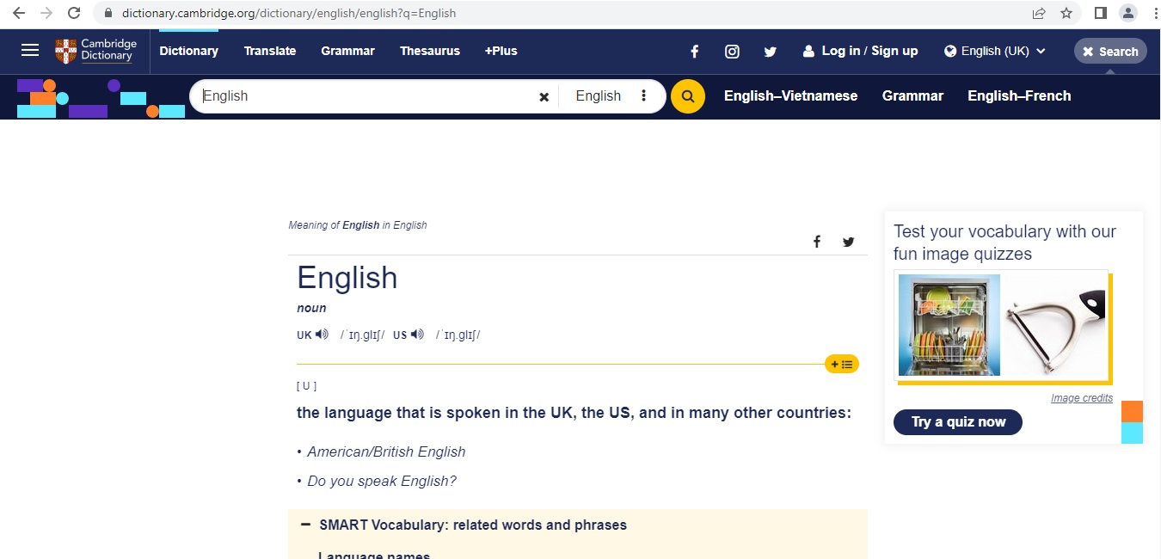1161x559 pixels.
Task: Bookmark this page with star icon
Action: point(1066,13)
